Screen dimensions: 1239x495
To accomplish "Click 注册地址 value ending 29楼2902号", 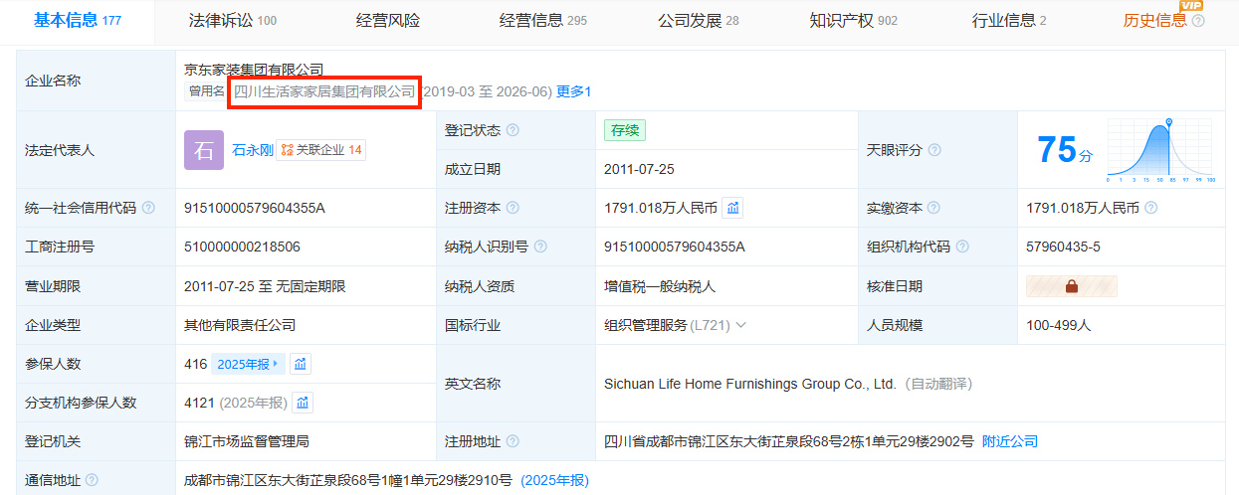I will [789, 441].
